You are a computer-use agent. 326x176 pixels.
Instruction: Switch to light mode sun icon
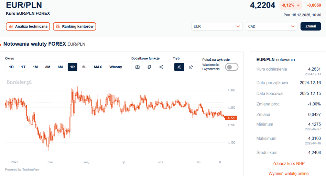tap(179, 67)
